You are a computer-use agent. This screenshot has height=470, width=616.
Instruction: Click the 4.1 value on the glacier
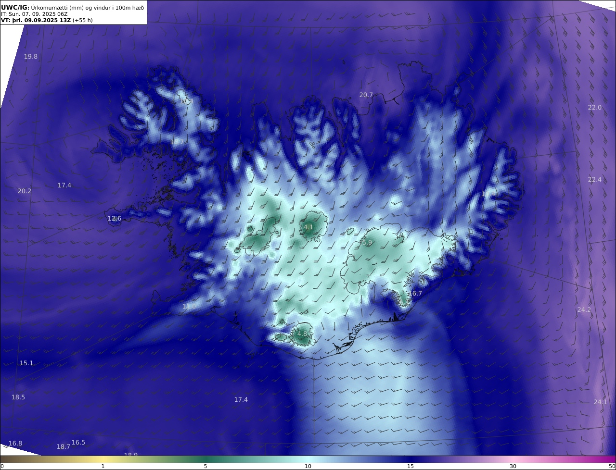tap(308, 227)
